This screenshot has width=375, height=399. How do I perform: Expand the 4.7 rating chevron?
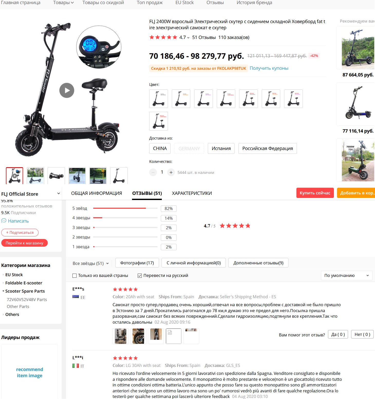(188, 38)
